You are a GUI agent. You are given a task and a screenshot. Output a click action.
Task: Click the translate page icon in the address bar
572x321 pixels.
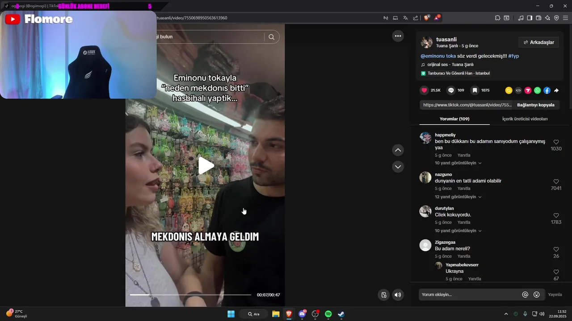[405, 18]
